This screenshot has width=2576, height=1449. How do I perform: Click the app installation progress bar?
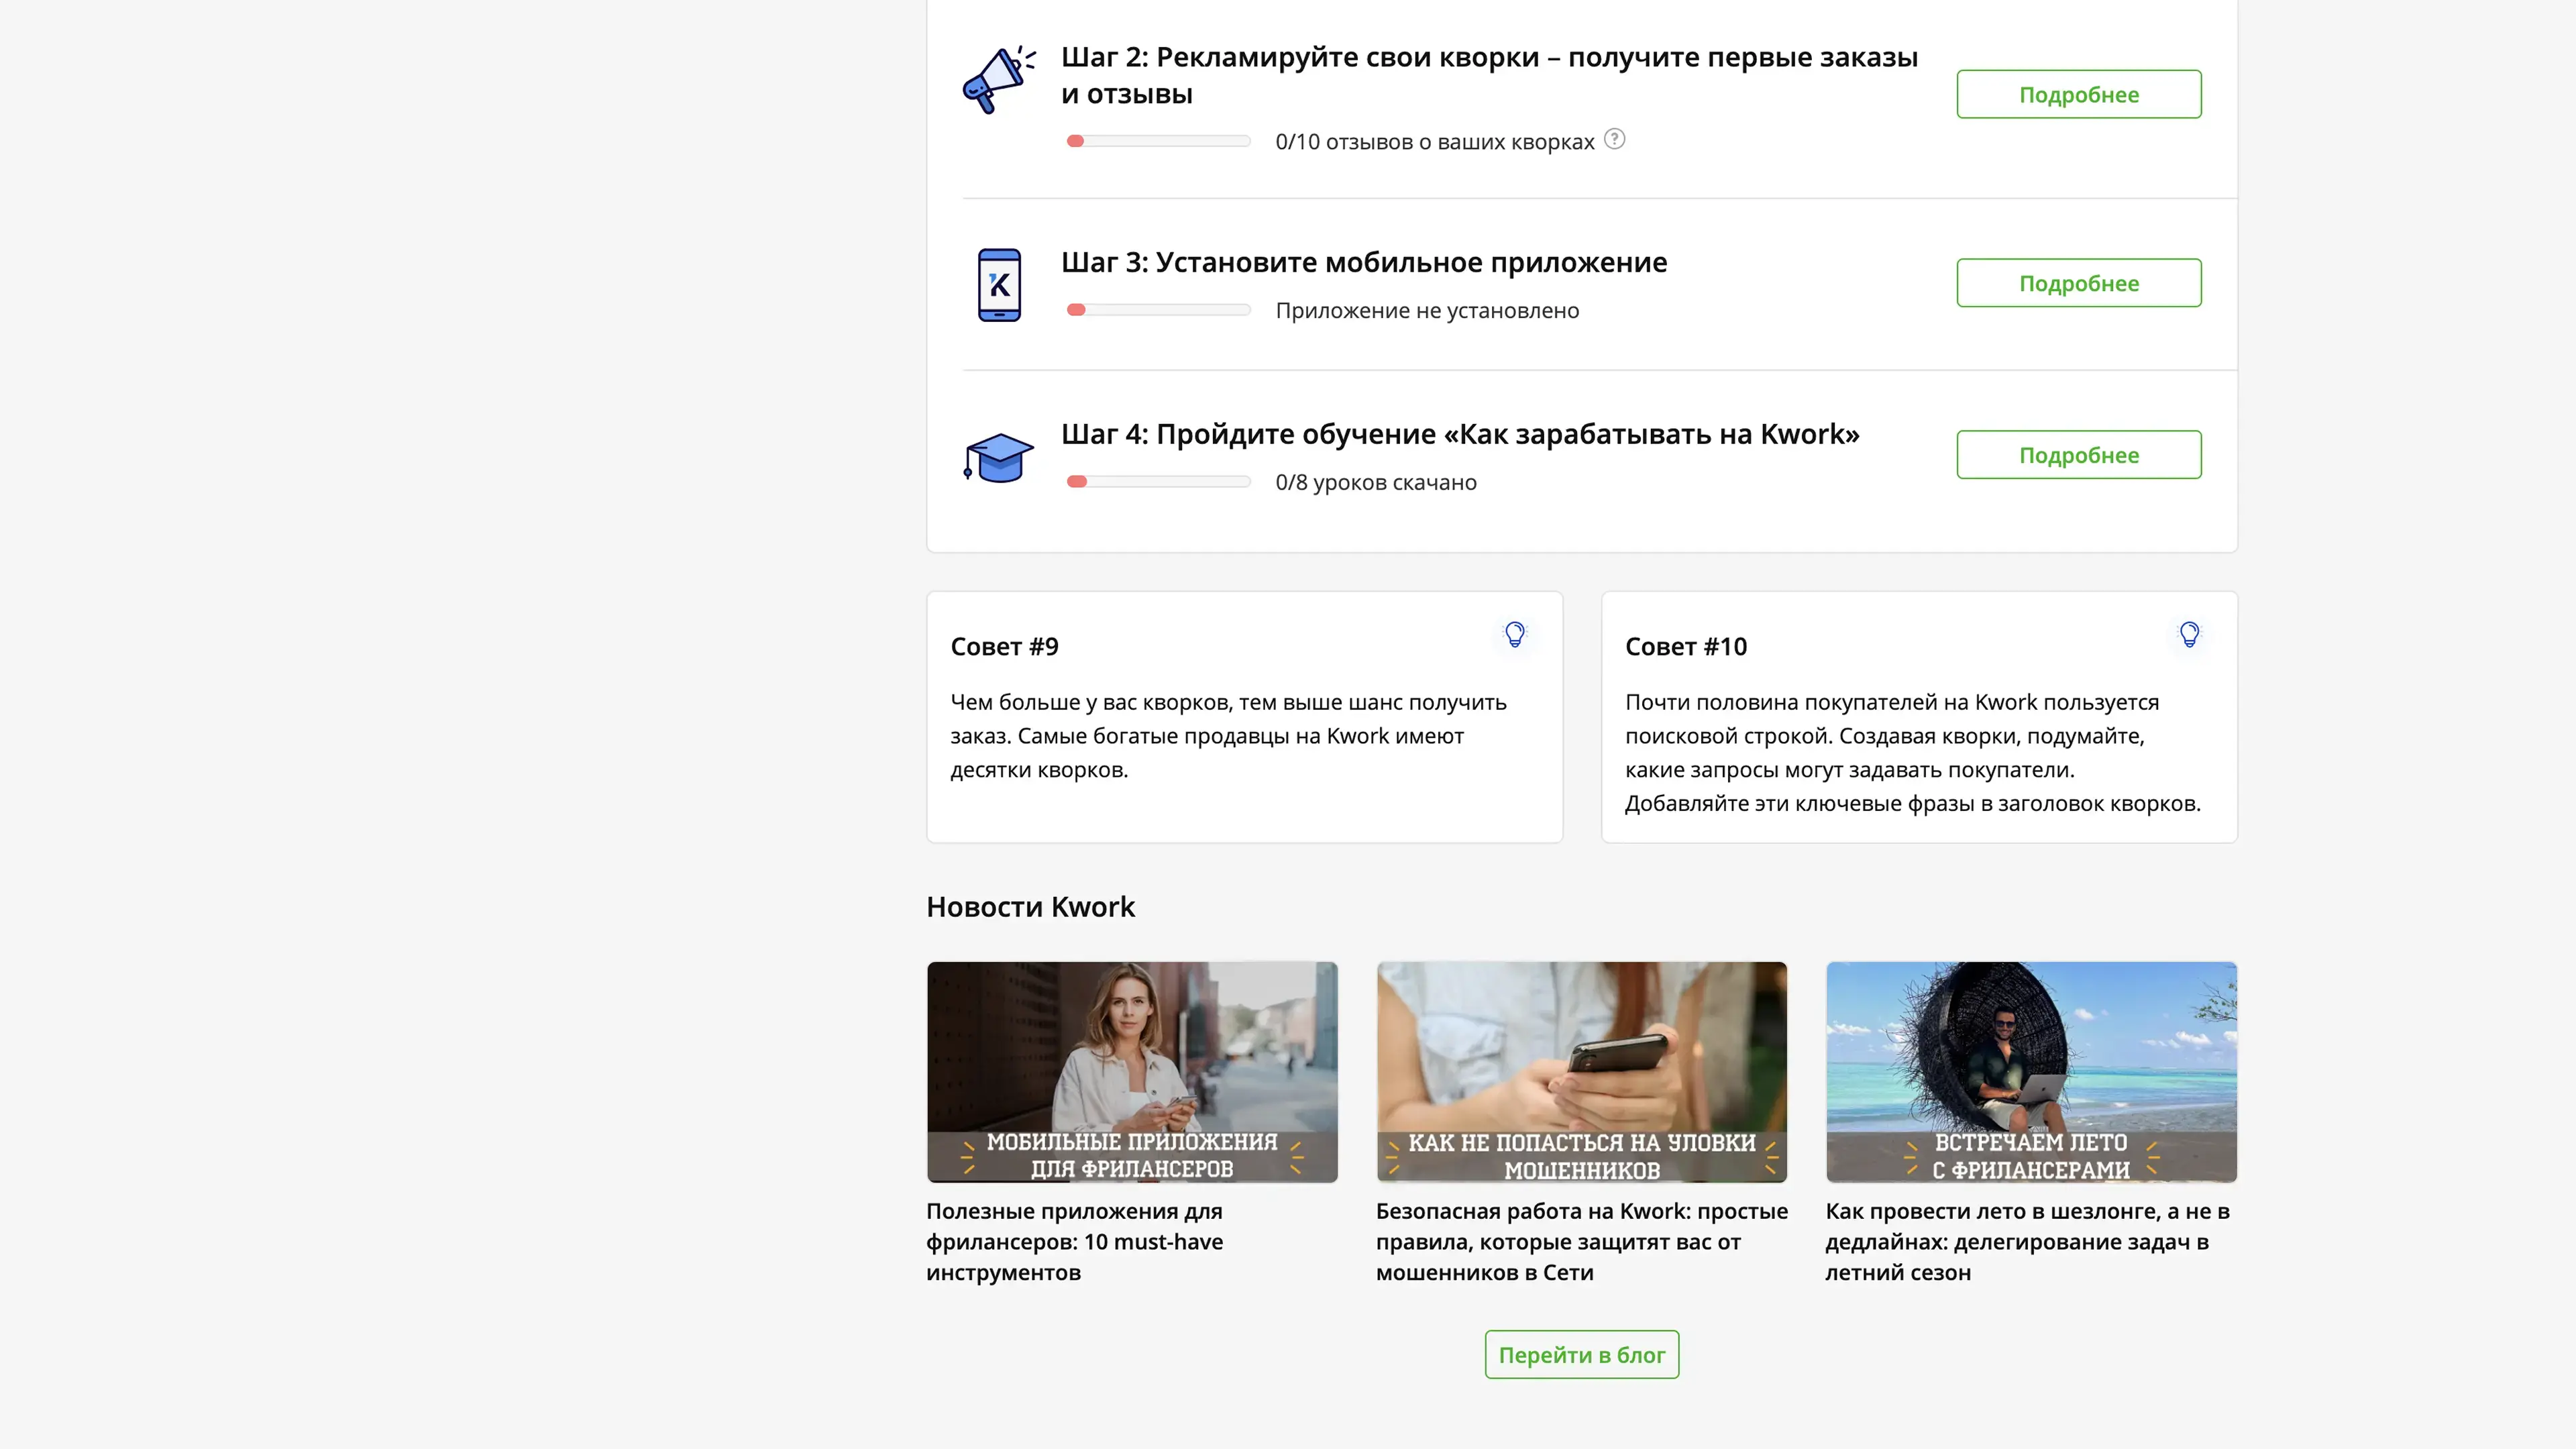[x=1158, y=310]
